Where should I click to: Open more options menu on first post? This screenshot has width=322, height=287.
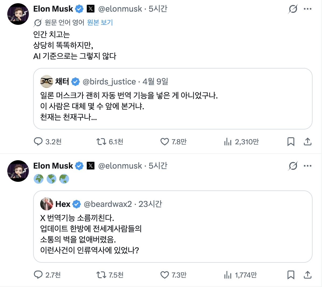pyautogui.click(x=307, y=9)
